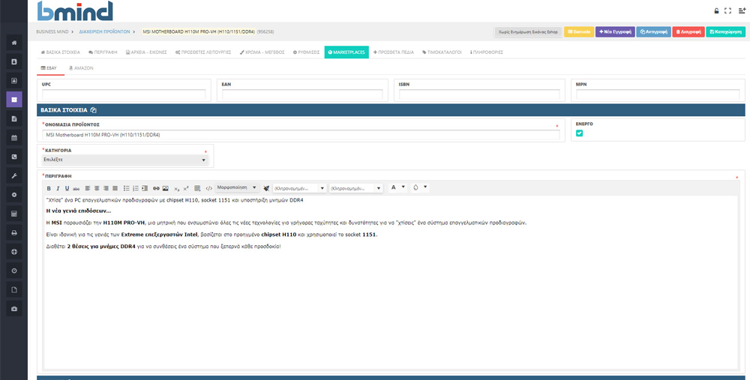Justify text in editor toolbar
This screenshot has width=750, height=380.
pos(115,188)
